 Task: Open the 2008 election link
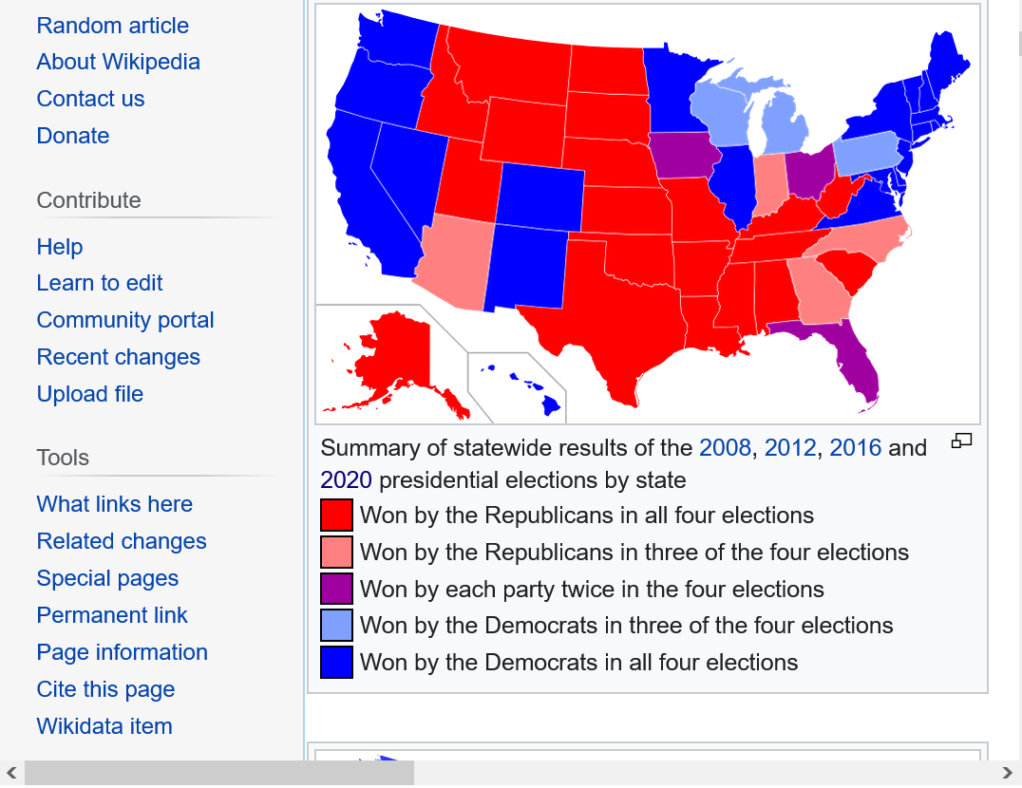(725, 448)
